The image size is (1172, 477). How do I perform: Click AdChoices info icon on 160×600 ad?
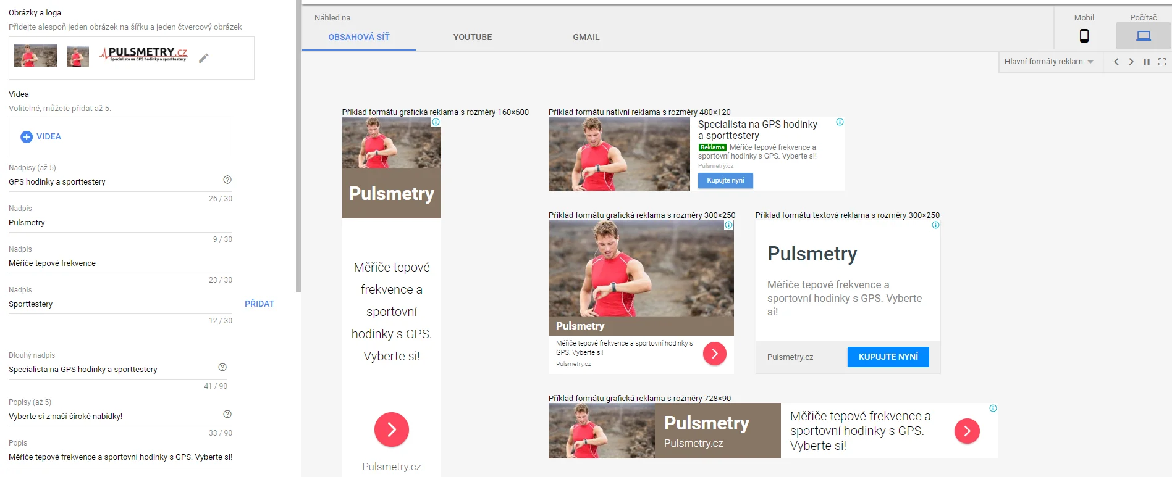click(436, 122)
